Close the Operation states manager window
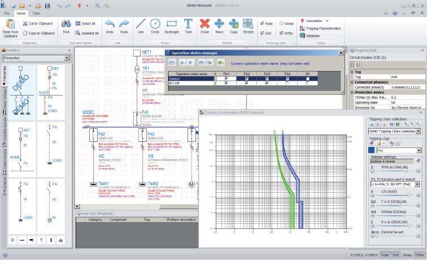Viewport: 427px width, 260px height. click(341, 53)
